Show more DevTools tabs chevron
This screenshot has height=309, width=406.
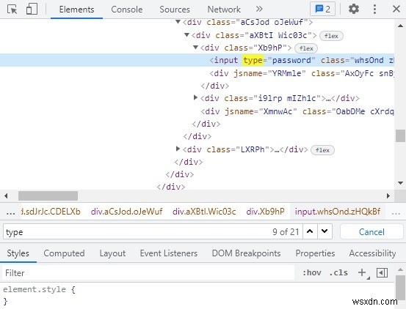(x=259, y=10)
